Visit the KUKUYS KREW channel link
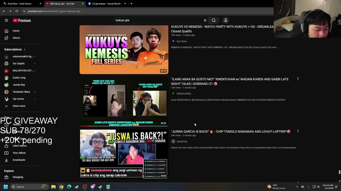This screenshot has width=341, height=191. (184, 94)
